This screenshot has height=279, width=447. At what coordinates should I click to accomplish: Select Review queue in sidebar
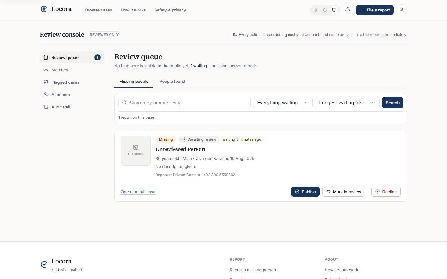[72, 57]
